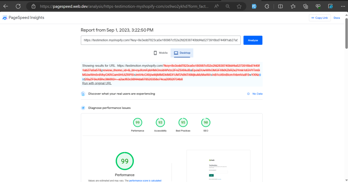
Task: Open the blue FI extension icon
Action: pyautogui.click(x=254, y=6)
